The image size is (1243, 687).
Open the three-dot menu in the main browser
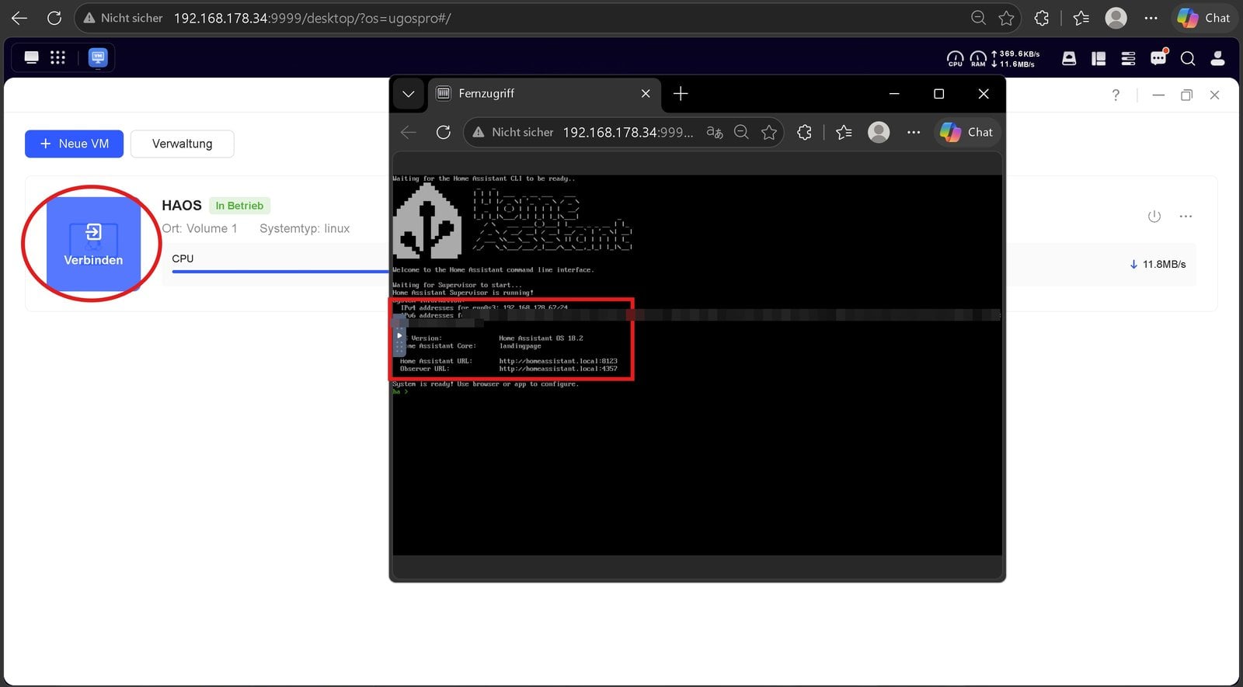click(1151, 18)
